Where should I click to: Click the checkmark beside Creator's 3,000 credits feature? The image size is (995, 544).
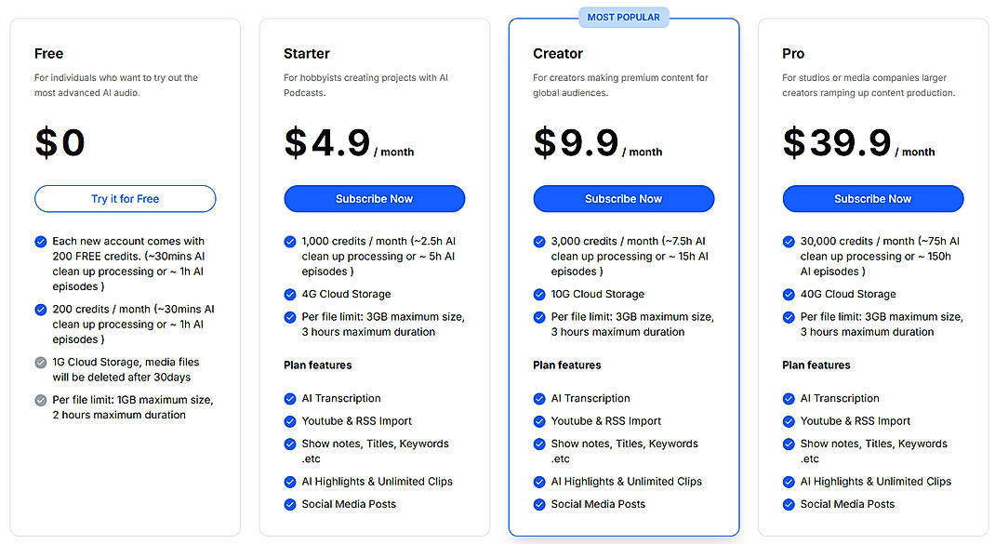click(539, 241)
